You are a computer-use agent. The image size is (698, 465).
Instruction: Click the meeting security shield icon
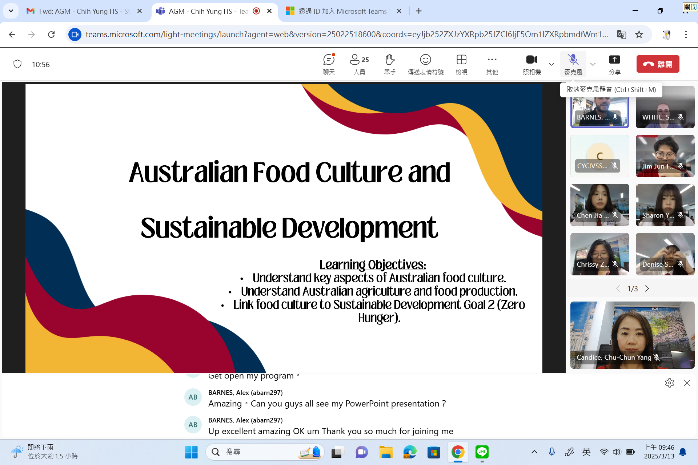[x=17, y=64]
